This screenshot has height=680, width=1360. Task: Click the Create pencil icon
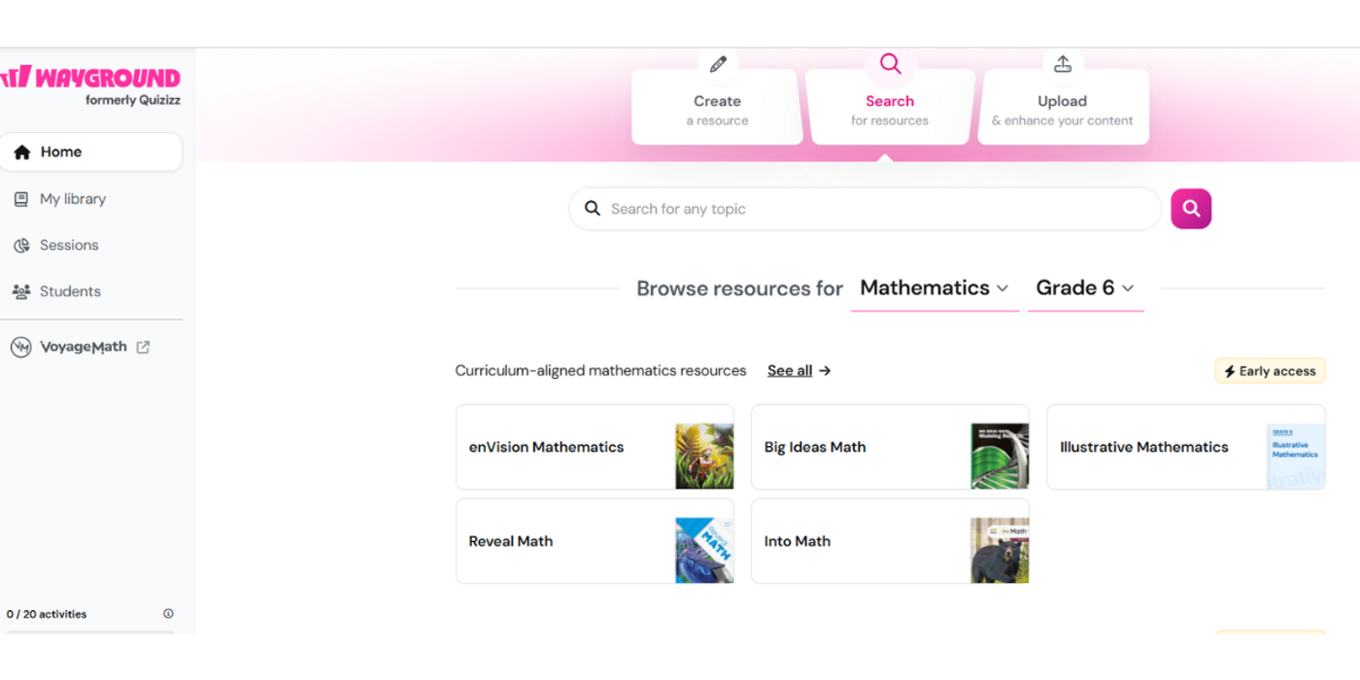[x=717, y=63]
